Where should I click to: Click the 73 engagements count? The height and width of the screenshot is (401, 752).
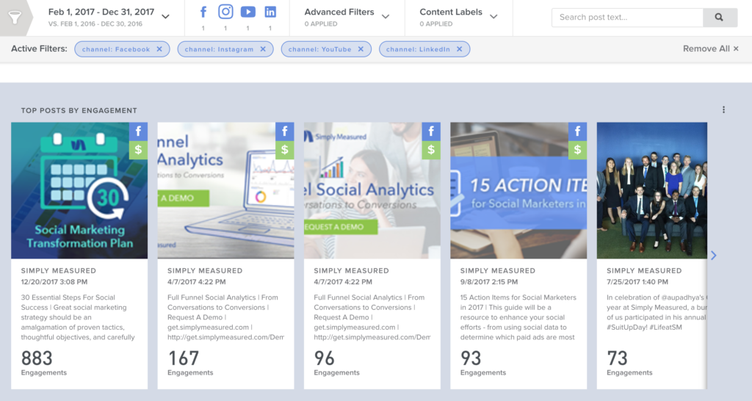point(617,358)
